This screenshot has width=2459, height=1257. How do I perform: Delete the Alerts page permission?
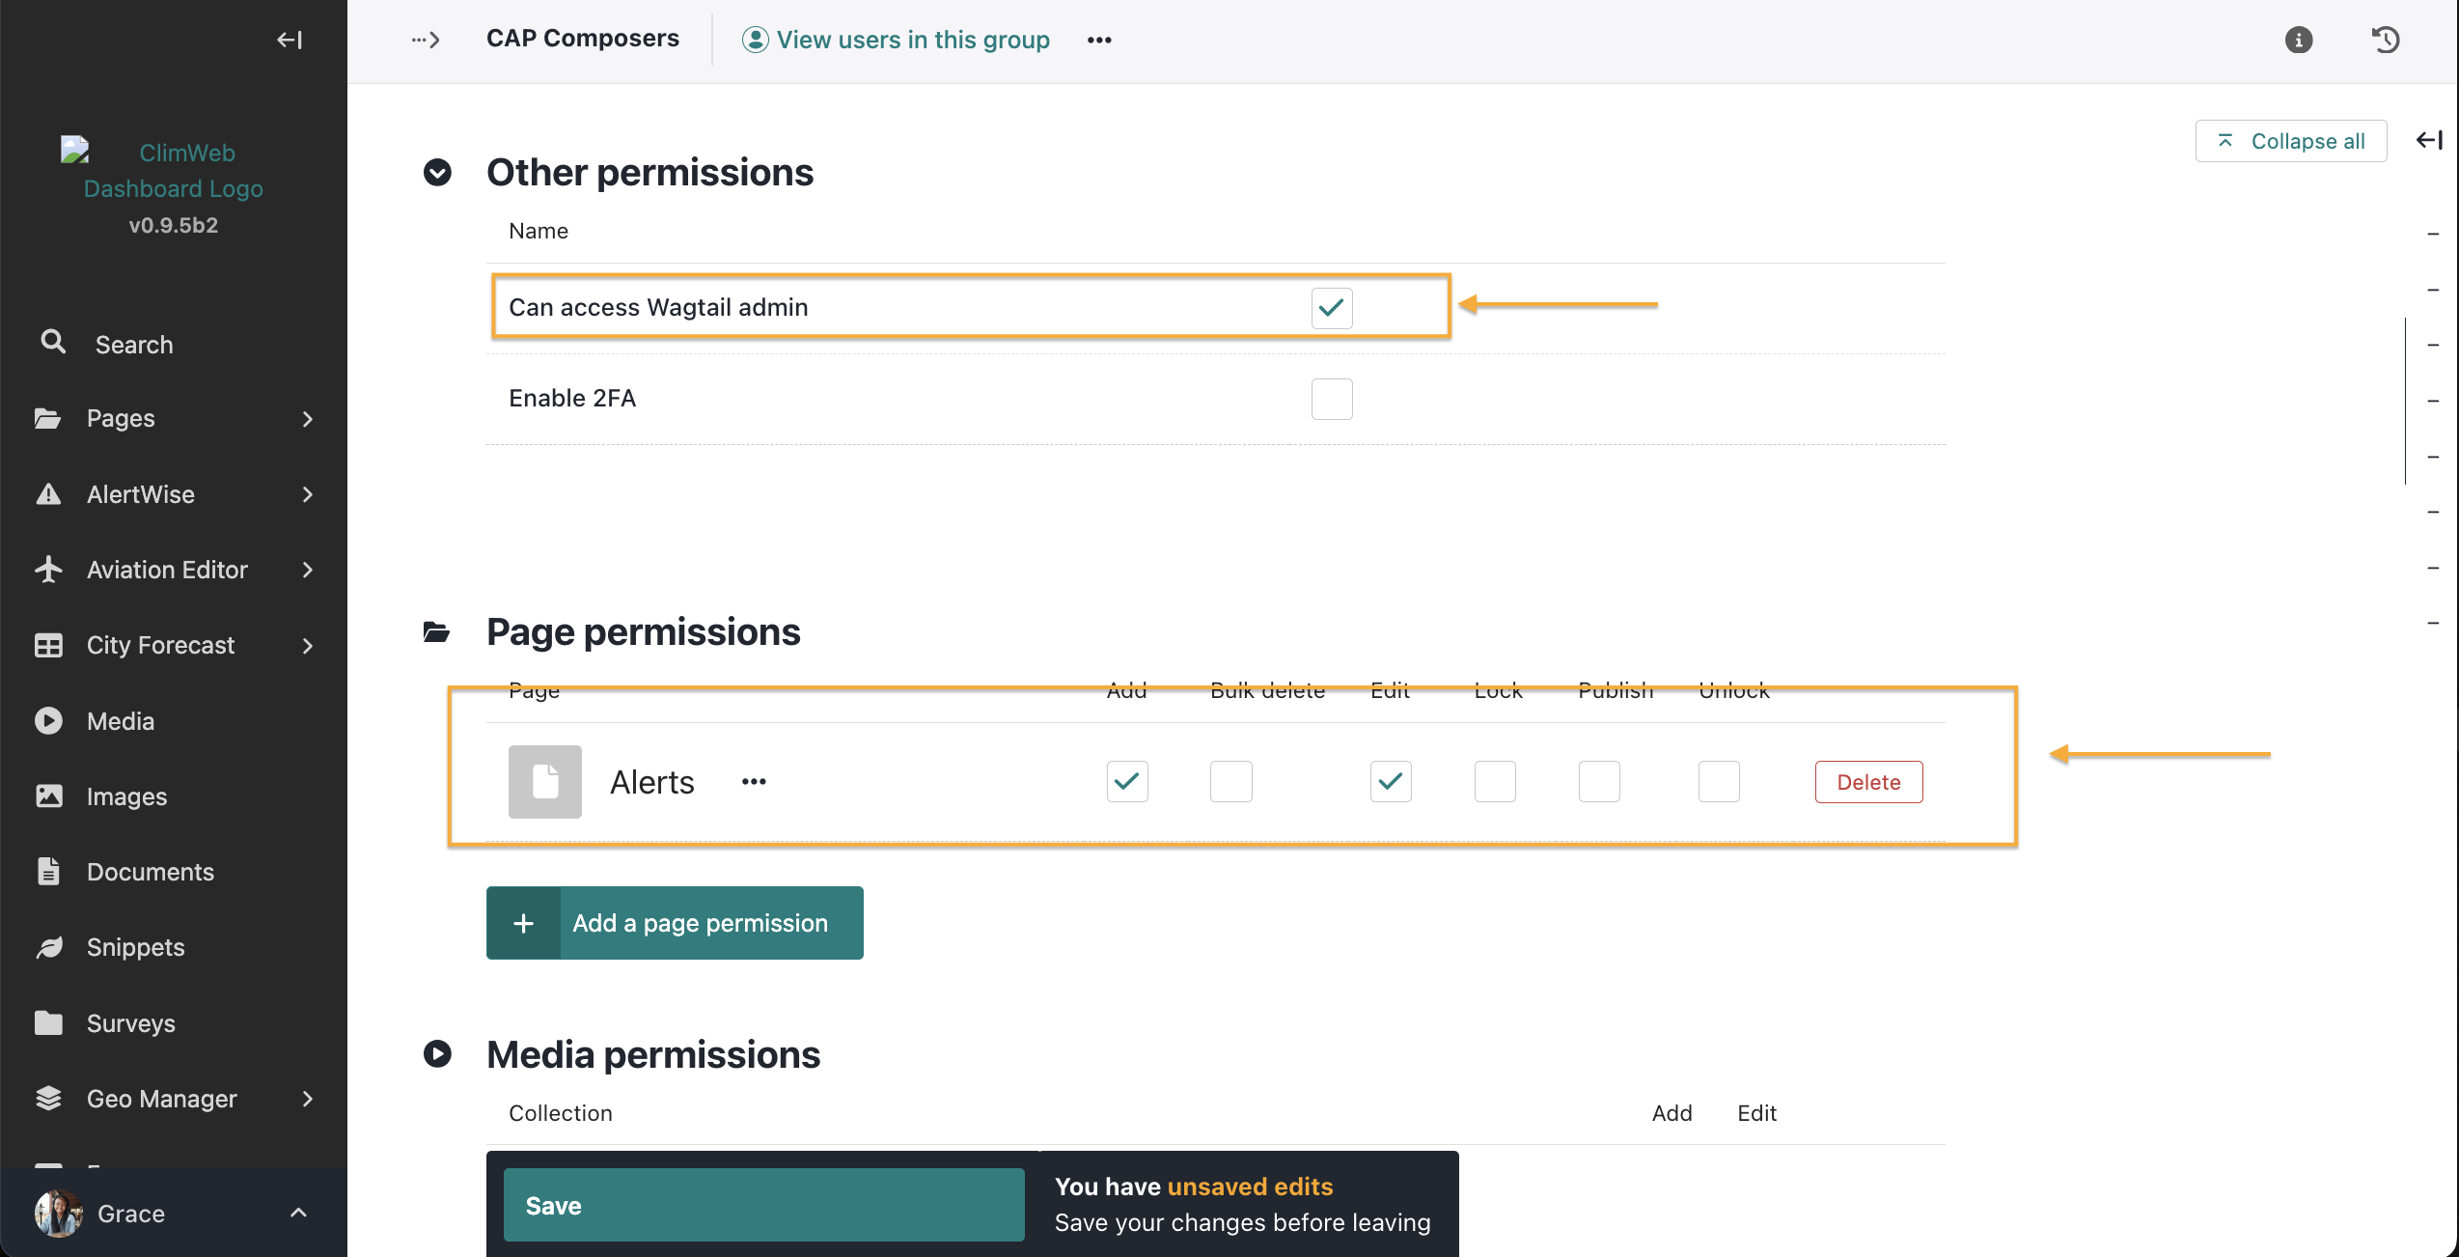coord(1868,782)
